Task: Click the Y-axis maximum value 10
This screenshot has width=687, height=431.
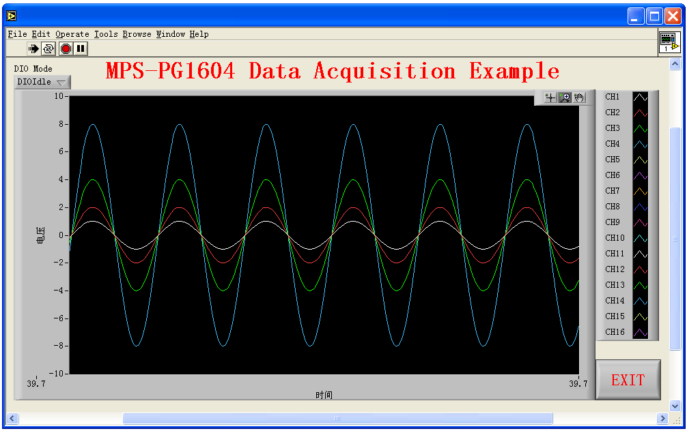Action: (x=59, y=96)
